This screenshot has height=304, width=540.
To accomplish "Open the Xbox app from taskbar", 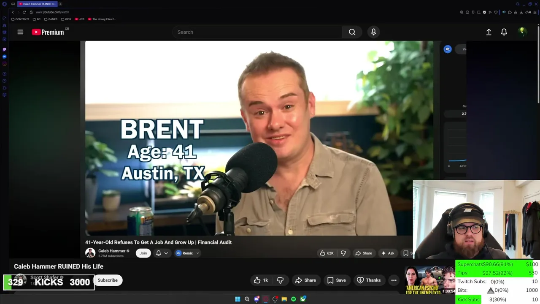I will [x=303, y=299].
